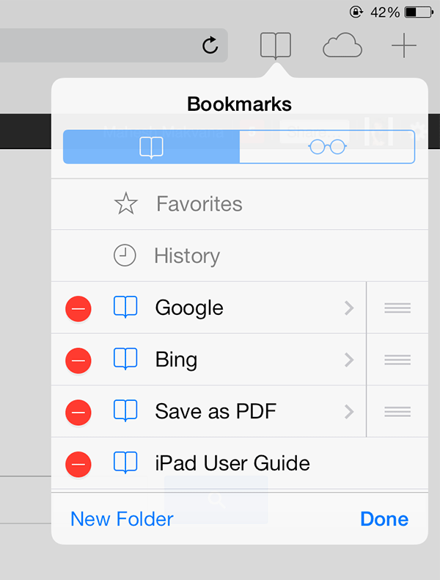Tap red delete icon beside Bing
Screen dimensions: 440x580
tap(78, 360)
